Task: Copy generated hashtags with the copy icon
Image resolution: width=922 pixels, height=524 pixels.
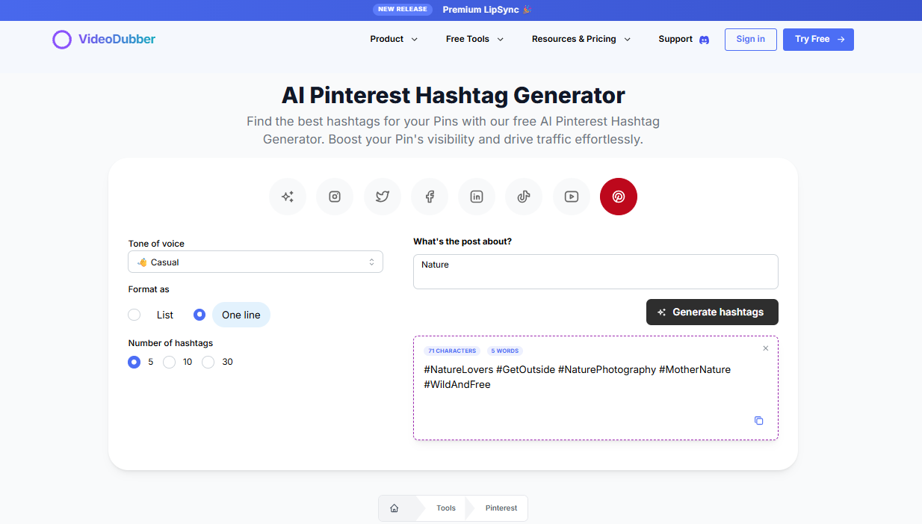Action: coord(758,421)
